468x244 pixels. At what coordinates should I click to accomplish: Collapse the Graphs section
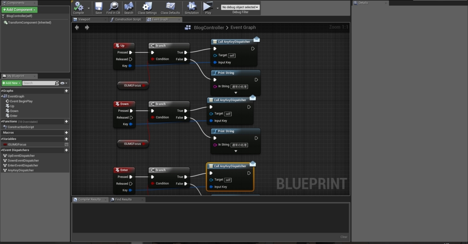[2, 91]
